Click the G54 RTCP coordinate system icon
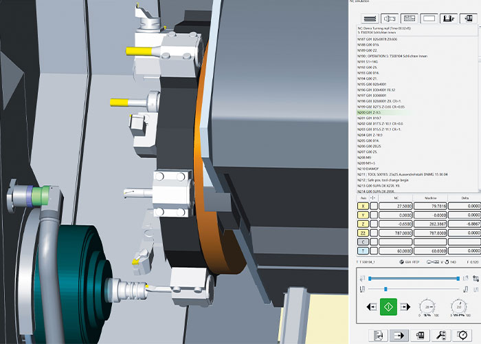The image size is (481, 344). [401, 262]
